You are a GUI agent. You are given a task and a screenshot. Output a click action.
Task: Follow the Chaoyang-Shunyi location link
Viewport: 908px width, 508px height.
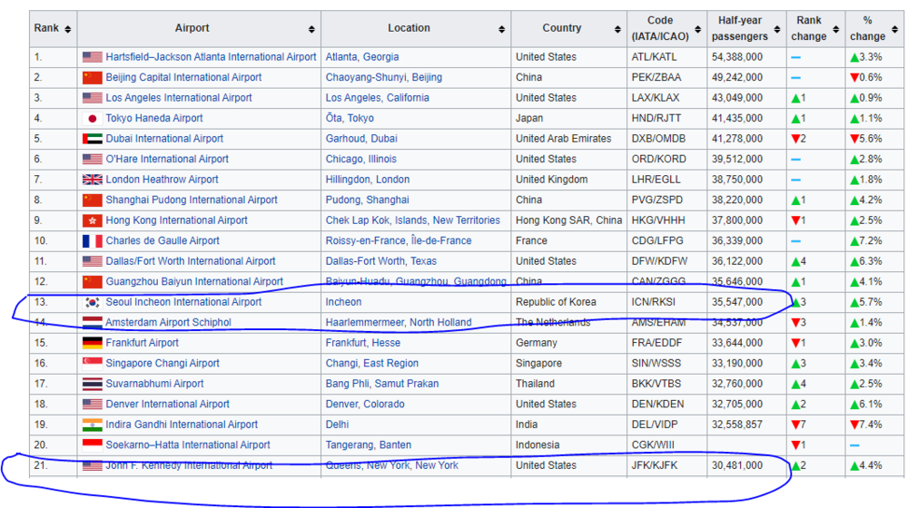[383, 77]
